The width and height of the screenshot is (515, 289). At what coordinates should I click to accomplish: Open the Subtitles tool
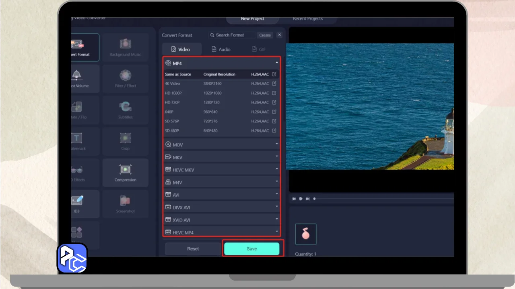(125, 110)
